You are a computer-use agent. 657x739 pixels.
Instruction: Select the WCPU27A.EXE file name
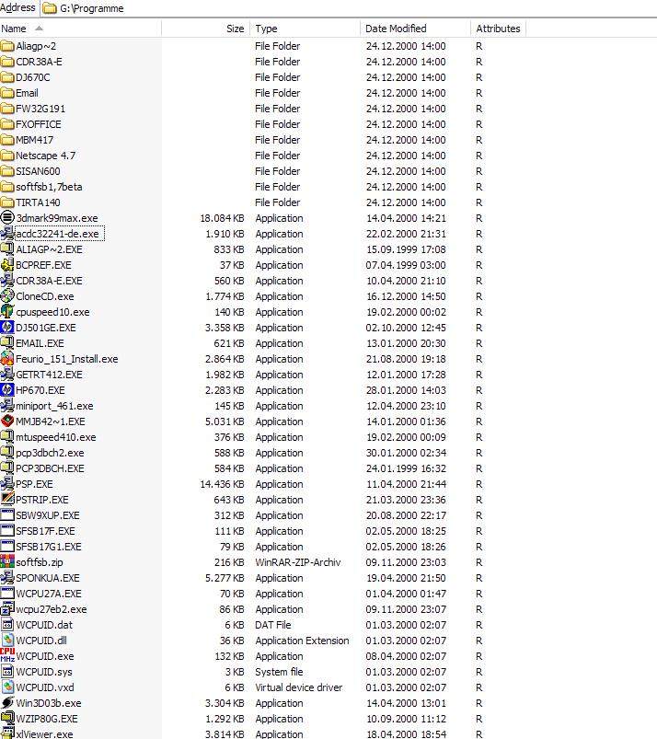point(49,594)
